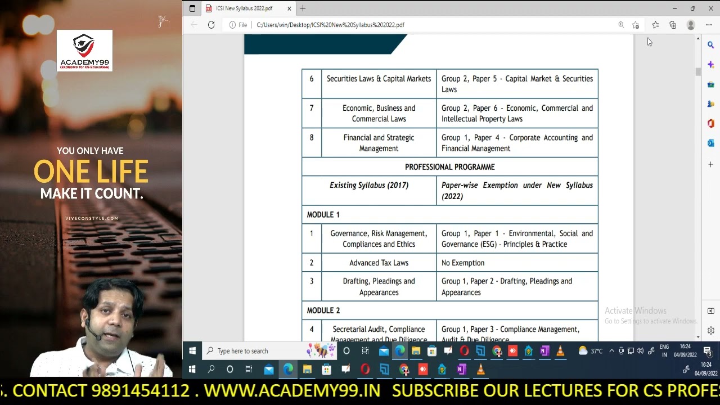Open Edge tab actions menu icon

pyautogui.click(x=192, y=8)
